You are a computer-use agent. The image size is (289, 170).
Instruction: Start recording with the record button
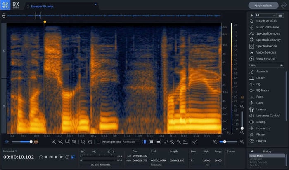tap(46, 157)
